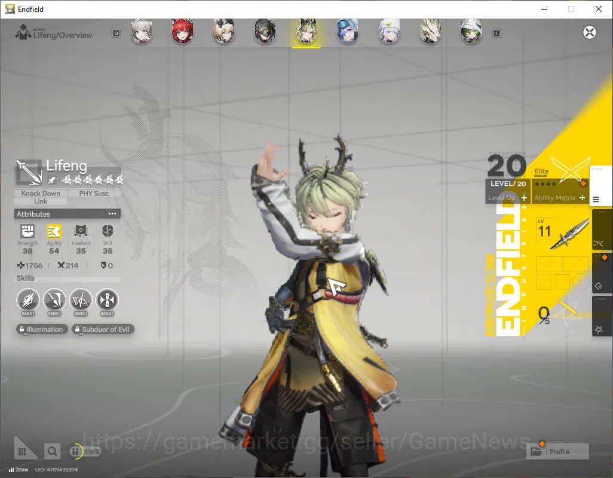
Task: Open the 0/5 potential star panel
Action: [561, 312]
